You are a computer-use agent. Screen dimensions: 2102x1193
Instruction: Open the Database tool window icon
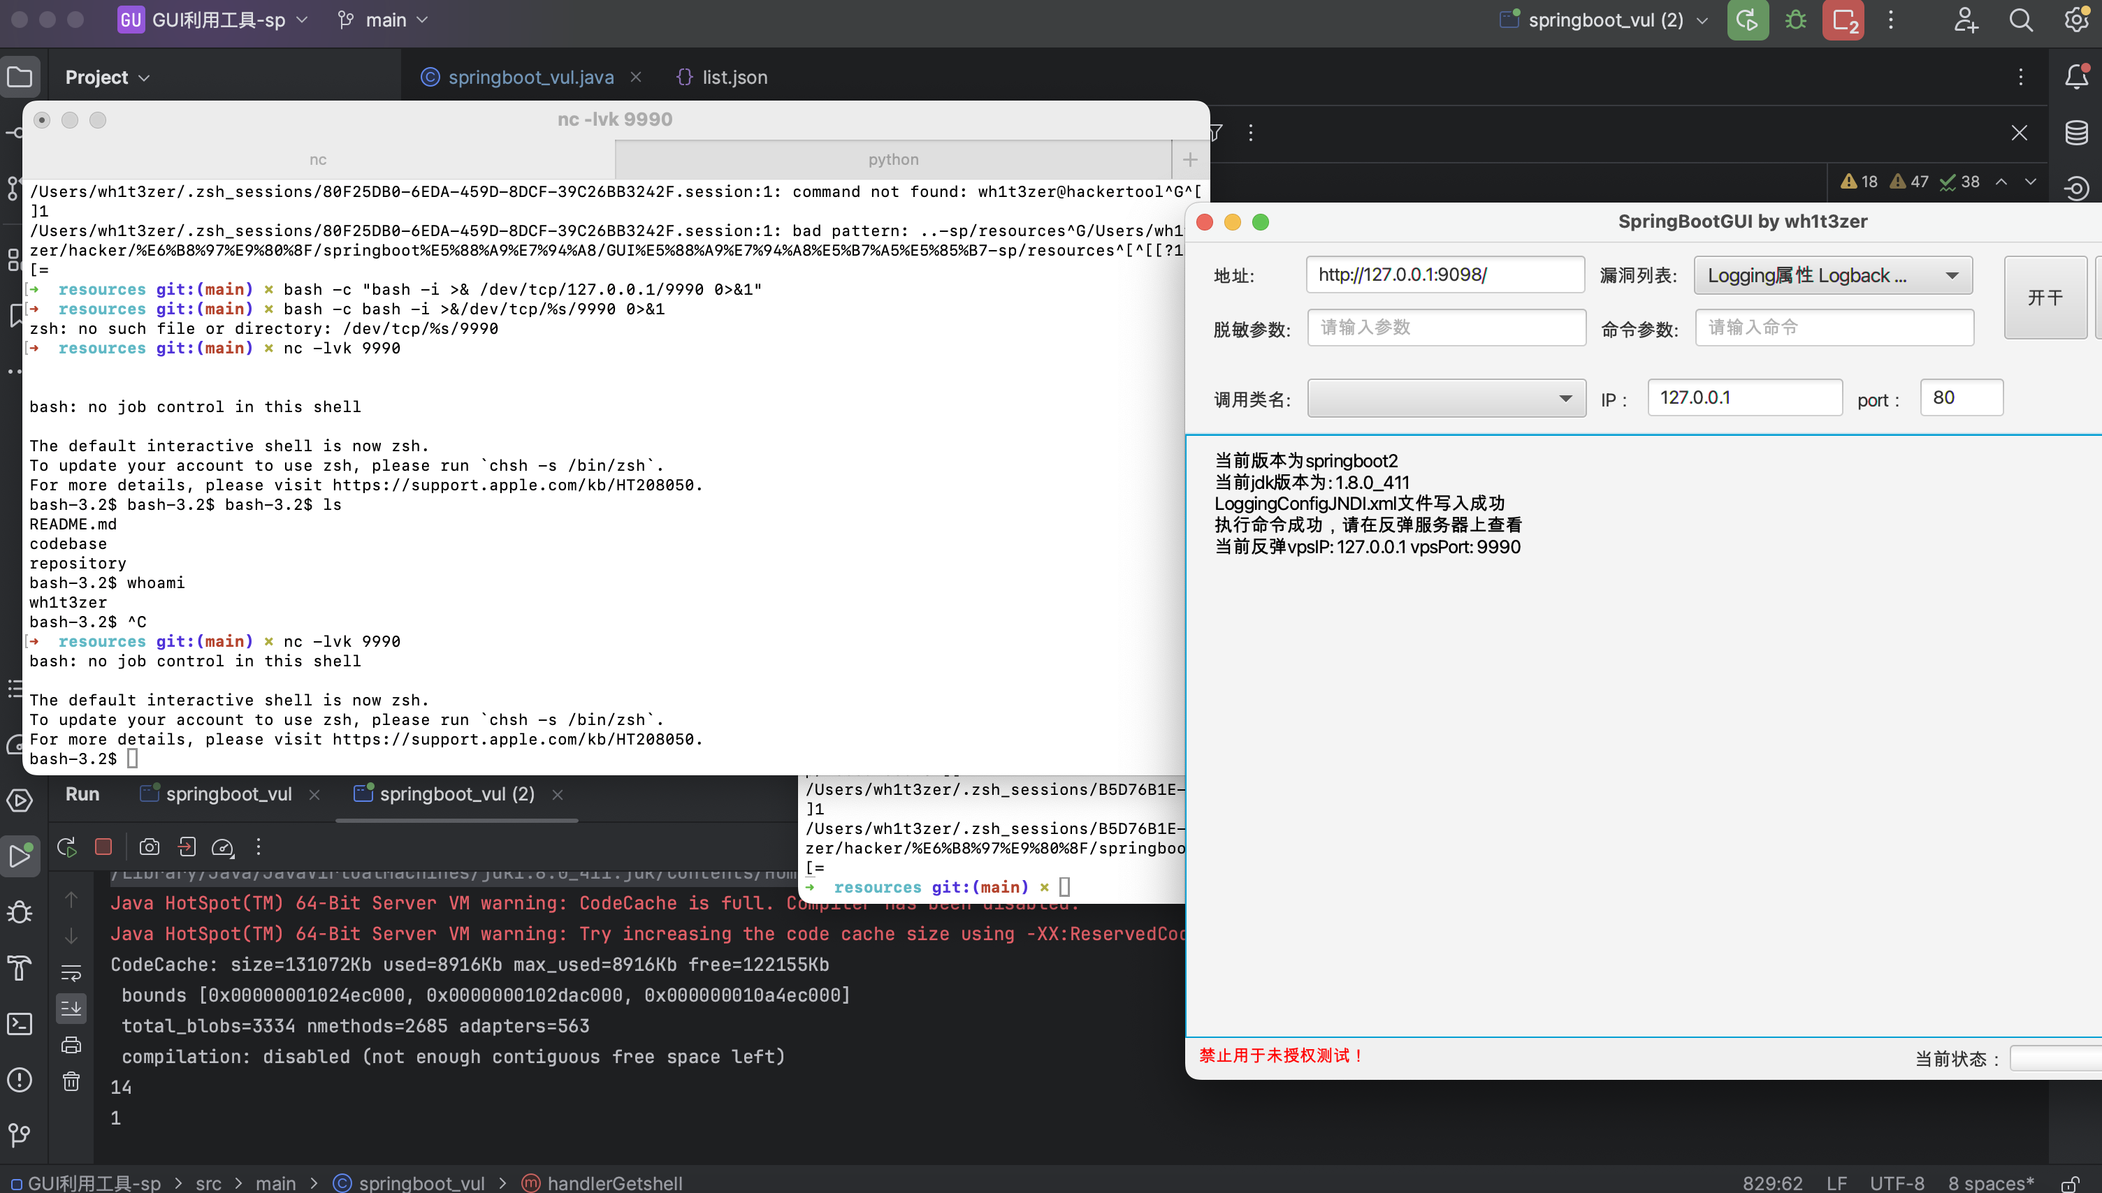(2075, 133)
